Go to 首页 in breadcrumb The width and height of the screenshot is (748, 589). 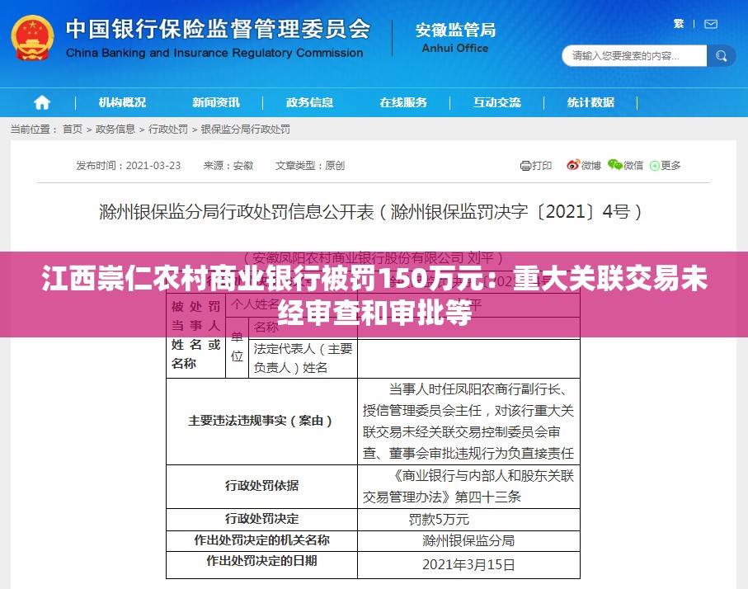73,129
